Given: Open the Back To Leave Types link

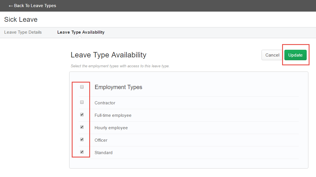Looking at the screenshot, I should coord(32,5).
